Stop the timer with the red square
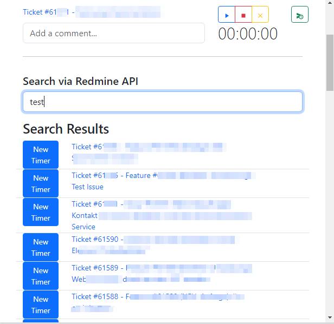This screenshot has height=324, width=334. click(x=243, y=15)
